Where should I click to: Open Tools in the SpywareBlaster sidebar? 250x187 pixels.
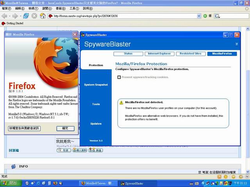tap(96, 104)
